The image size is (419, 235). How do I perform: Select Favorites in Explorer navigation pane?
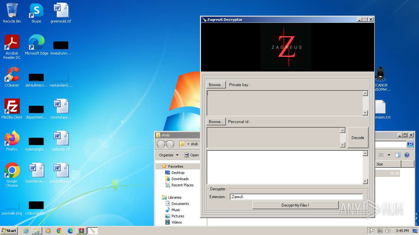click(175, 166)
